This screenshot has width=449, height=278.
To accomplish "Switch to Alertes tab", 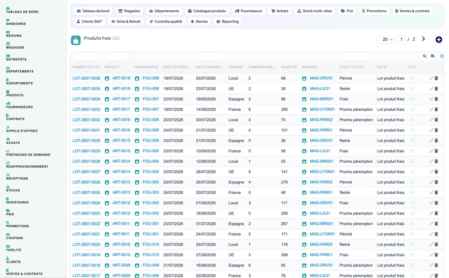I will (x=199, y=21).
